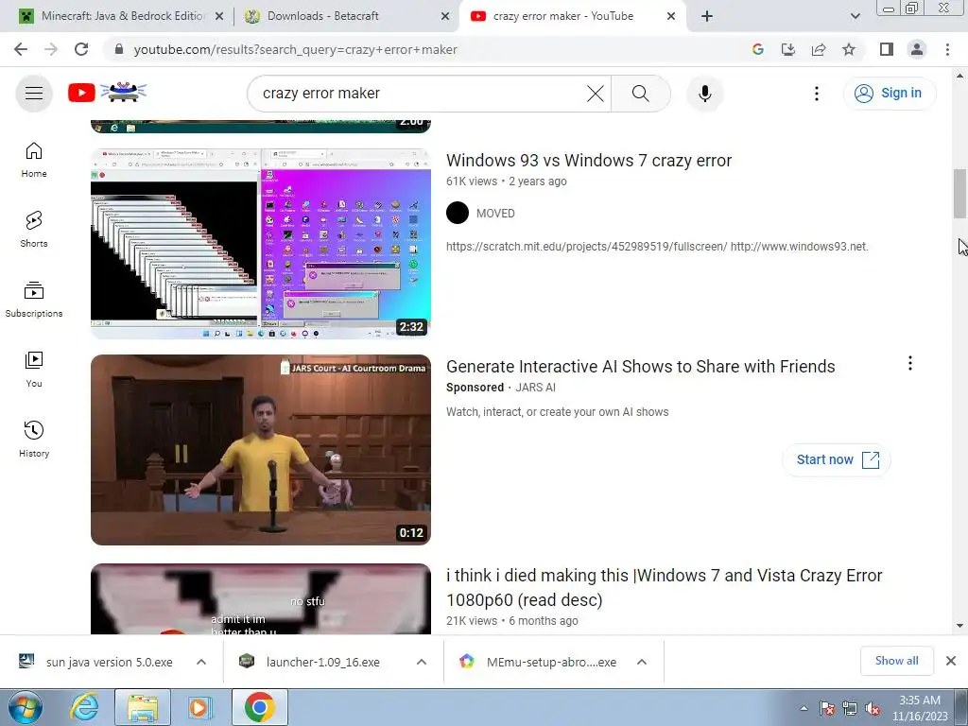The height and width of the screenshot is (726, 968).
Task: Start voice search with the microphone icon
Action: pyautogui.click(x=704, y=94)
